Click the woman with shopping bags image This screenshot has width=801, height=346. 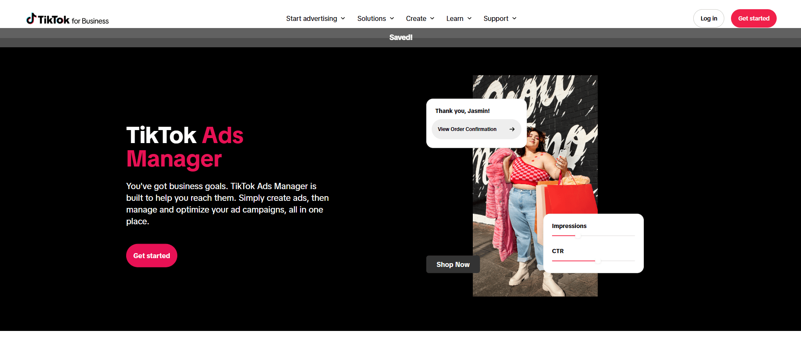coord(535,186)
